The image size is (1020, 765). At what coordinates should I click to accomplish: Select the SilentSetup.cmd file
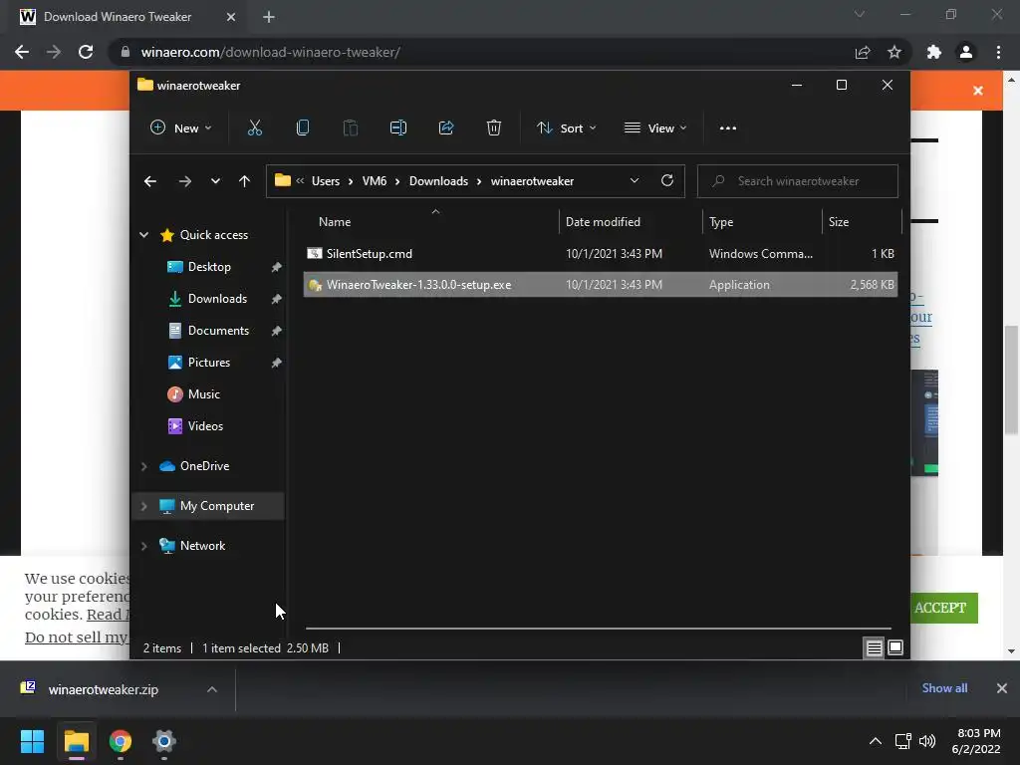(x=601, y=254)
